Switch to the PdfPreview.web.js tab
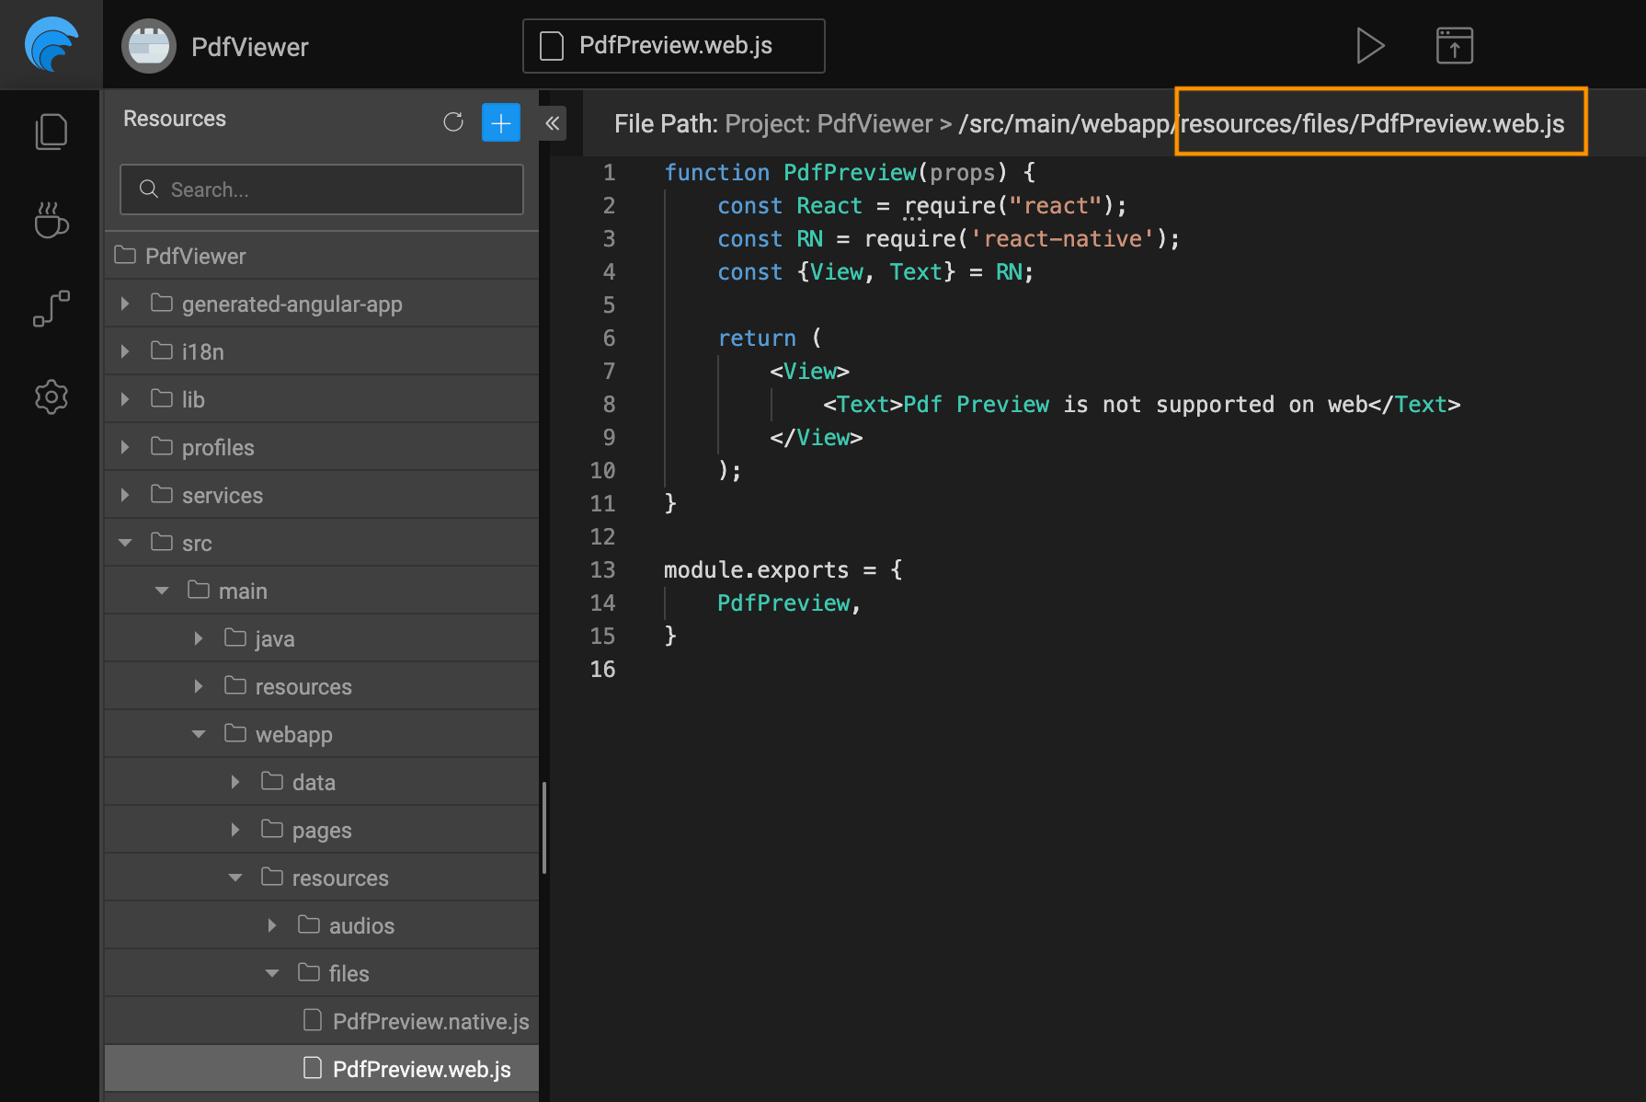The height and width of the screenshot is (1102, 1646). (673, 46)
